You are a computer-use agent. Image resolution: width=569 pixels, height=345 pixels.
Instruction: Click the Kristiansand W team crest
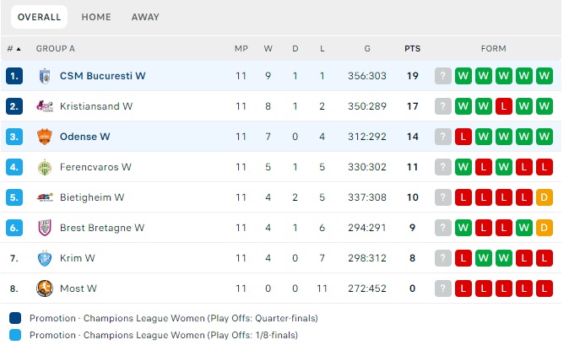[45, 106]
